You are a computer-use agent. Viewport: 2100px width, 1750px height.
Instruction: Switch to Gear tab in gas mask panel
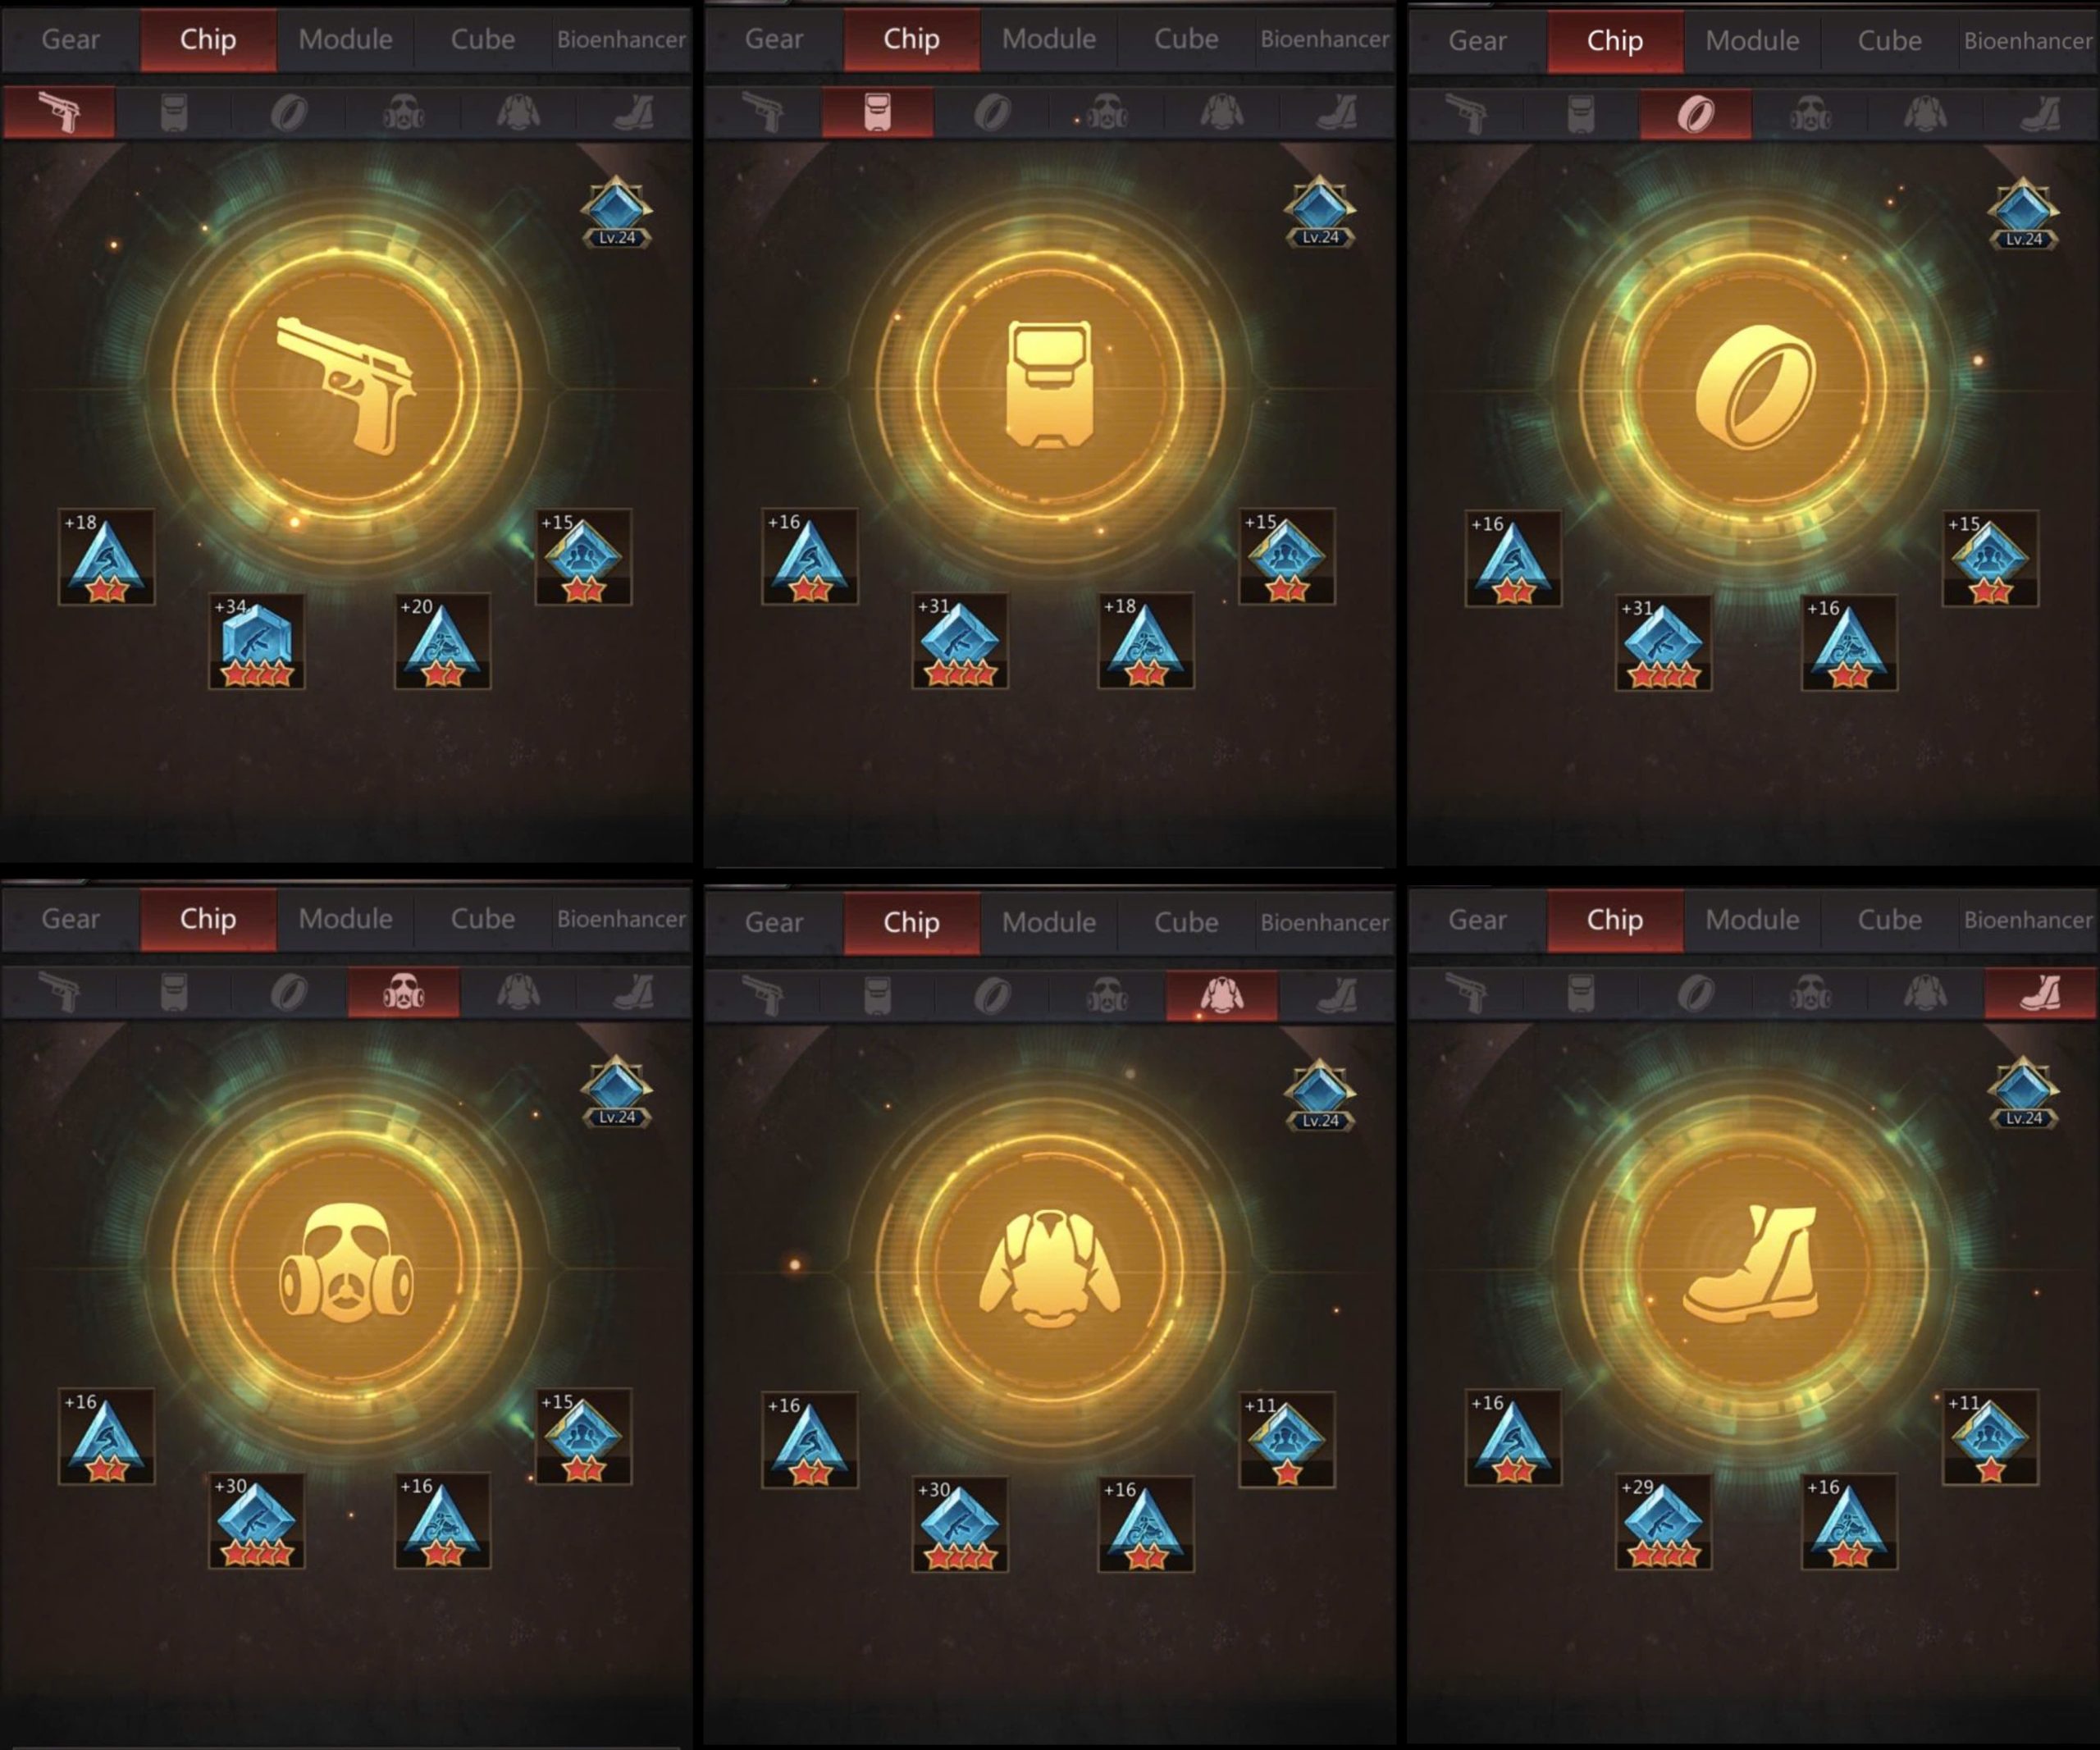point(70,918)
